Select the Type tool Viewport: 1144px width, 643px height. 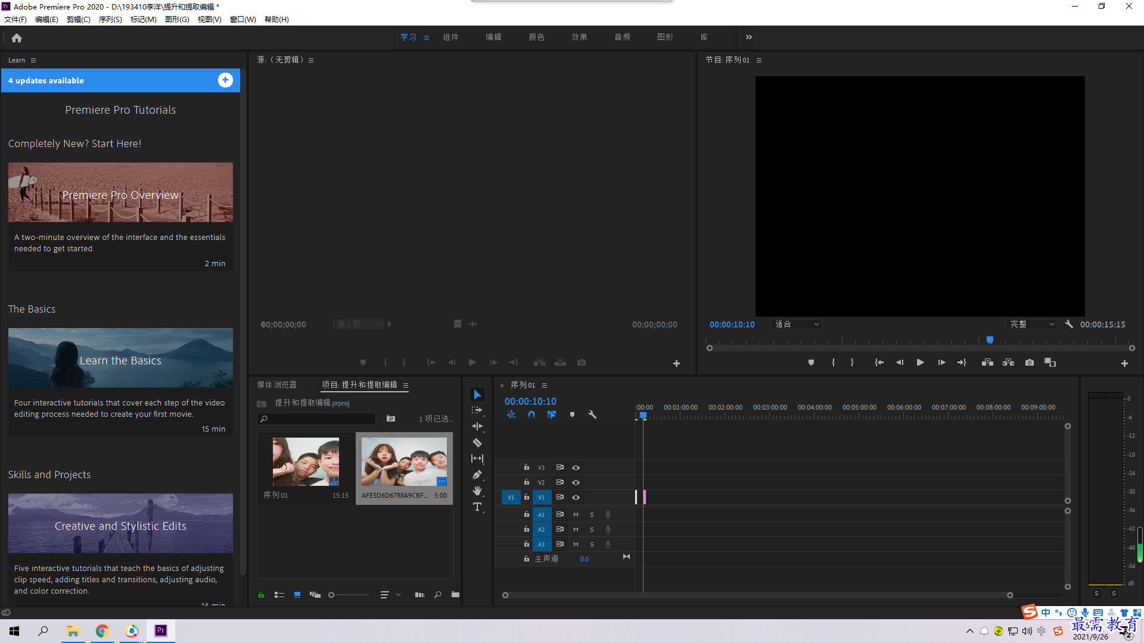477,507
